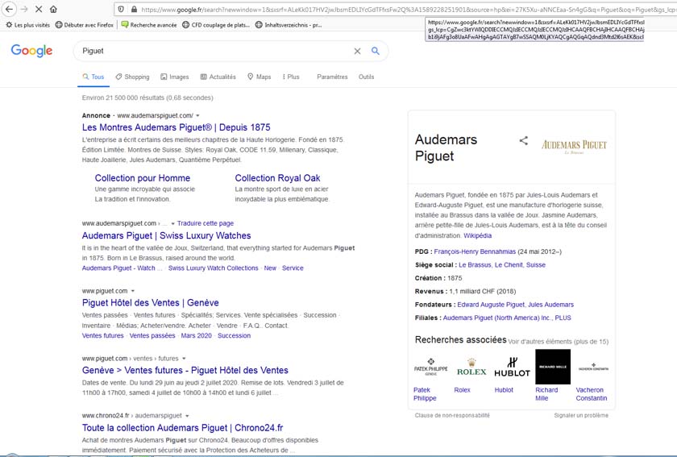Share the Audemars Piguet knowledge panel
677x457 pixels.
pyautogui.click(x=523, y=140)
